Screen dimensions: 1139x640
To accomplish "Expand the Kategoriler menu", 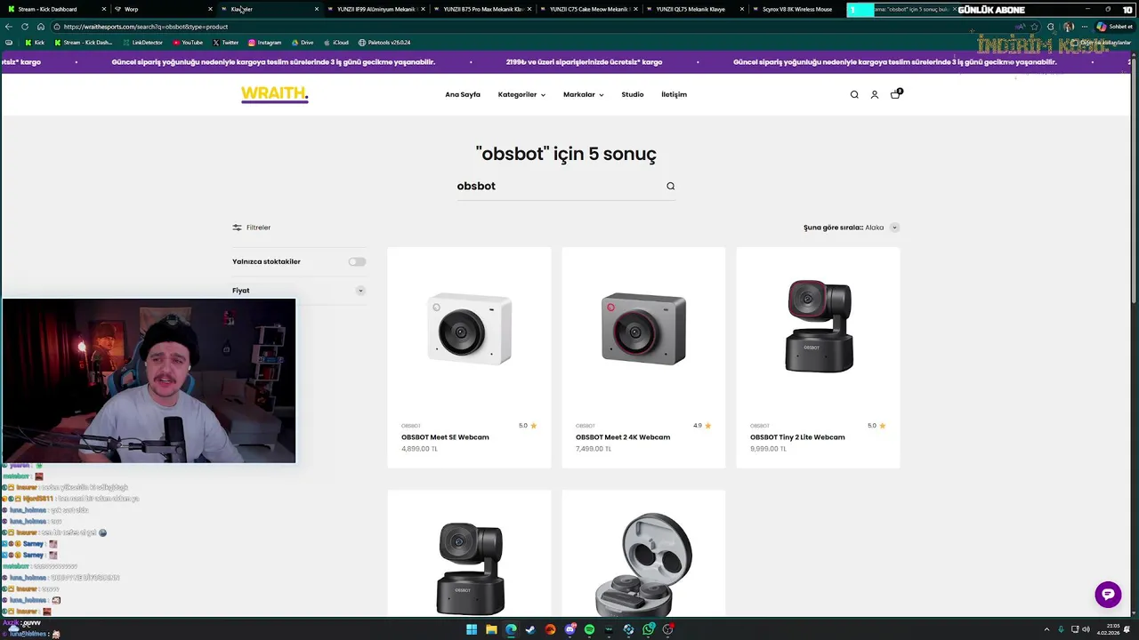I will 521,94.
